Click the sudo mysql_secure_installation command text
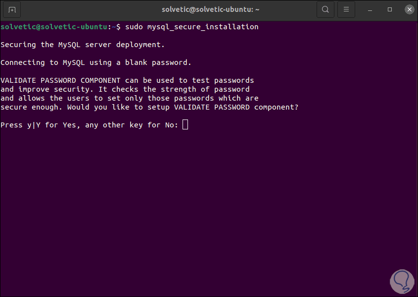 point(192,27)
